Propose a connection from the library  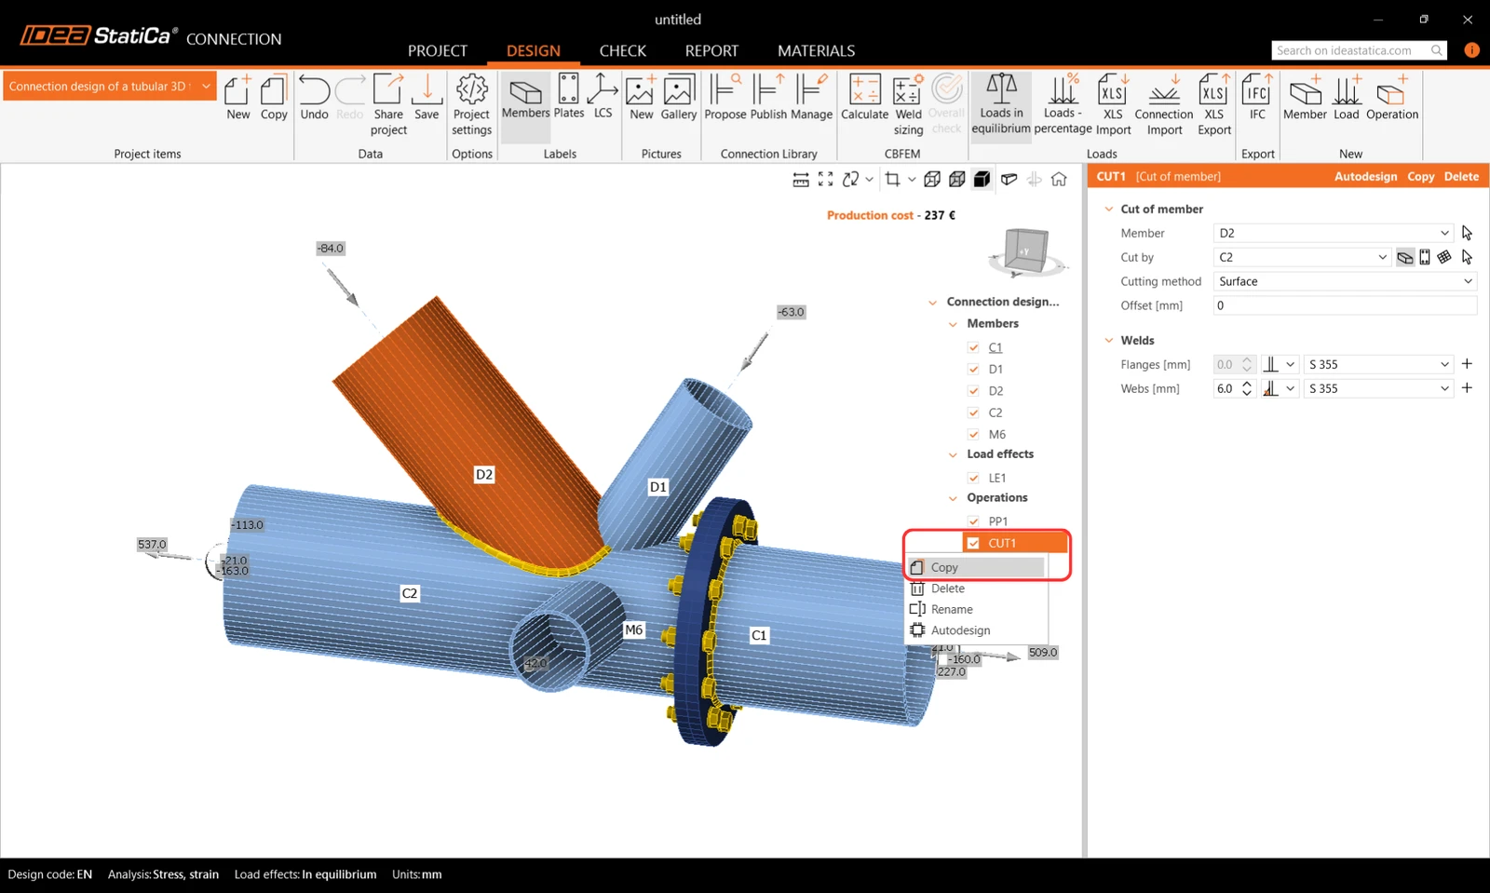pos(725,98)
